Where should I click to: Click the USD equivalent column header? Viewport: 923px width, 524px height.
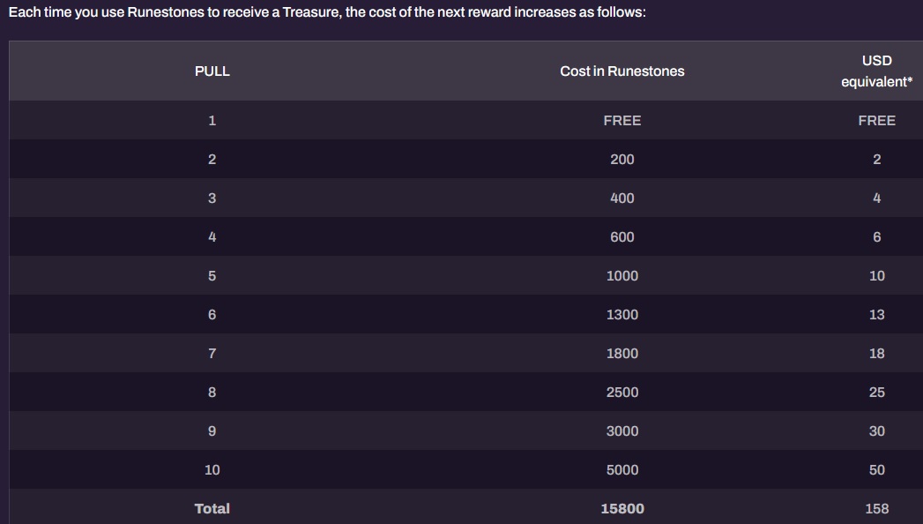click(876, 71)
